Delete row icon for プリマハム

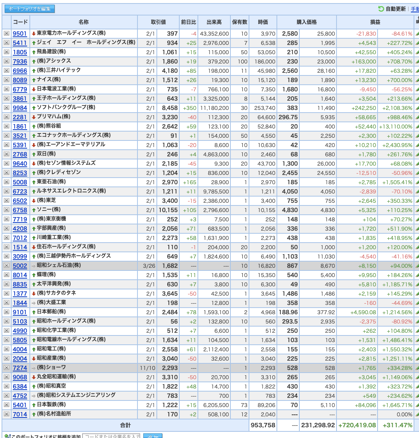[7, 117]
